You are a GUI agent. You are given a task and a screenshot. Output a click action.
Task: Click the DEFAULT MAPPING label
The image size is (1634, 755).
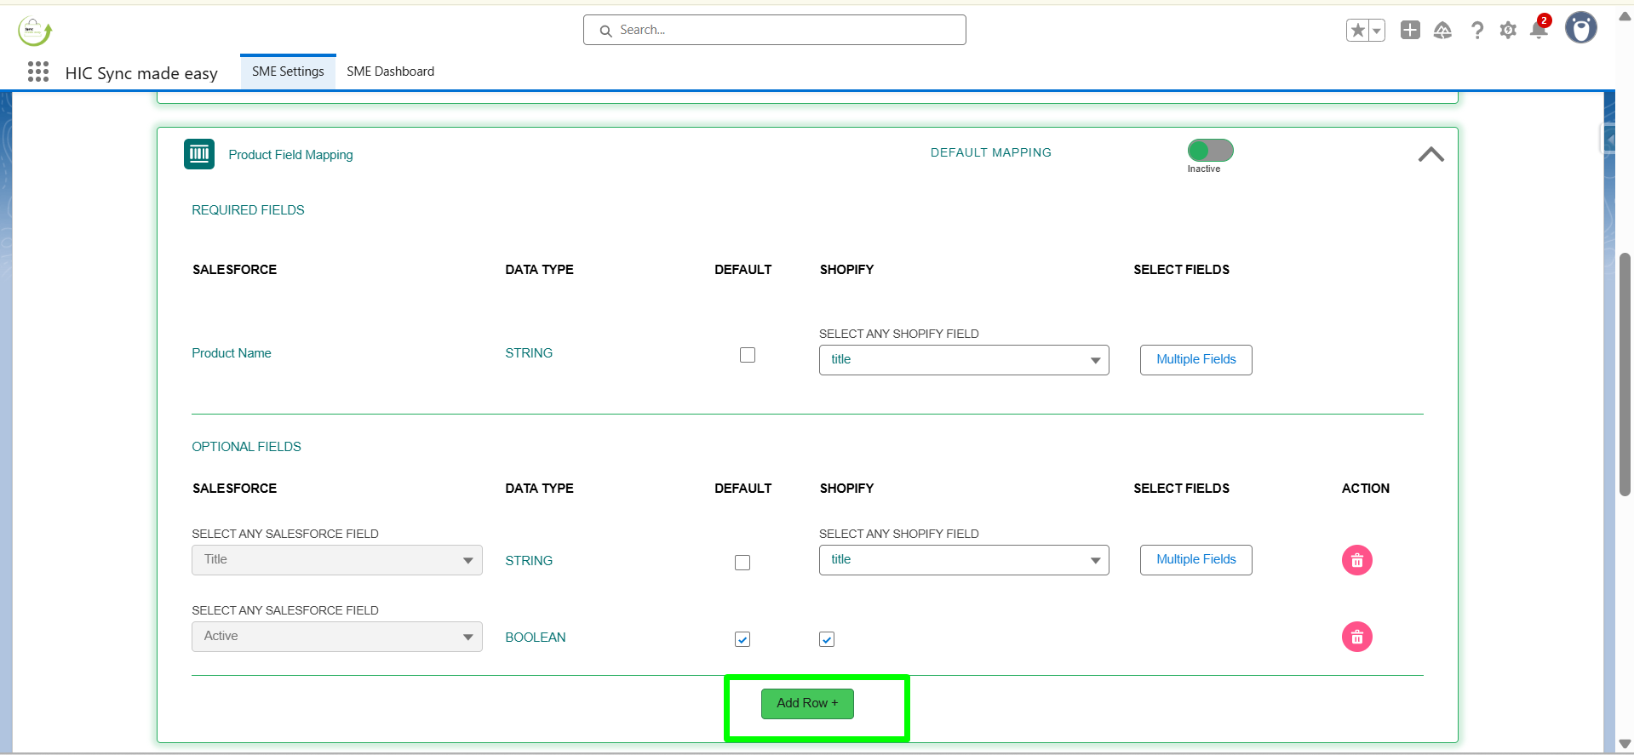point(991,152)
